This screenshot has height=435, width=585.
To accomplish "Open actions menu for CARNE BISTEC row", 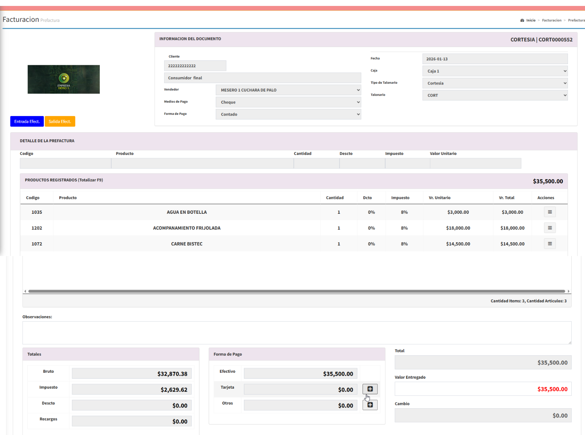I will tap(550, 244).
